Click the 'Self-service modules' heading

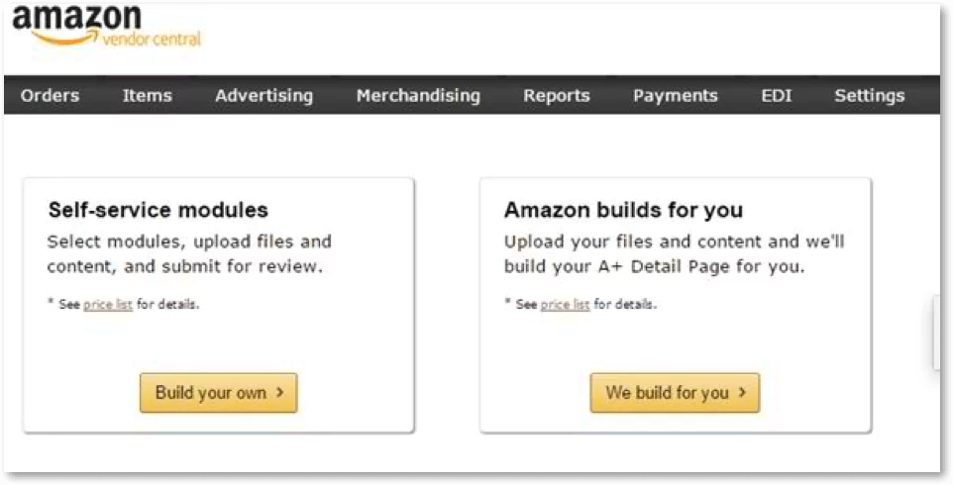pos(158,210)
